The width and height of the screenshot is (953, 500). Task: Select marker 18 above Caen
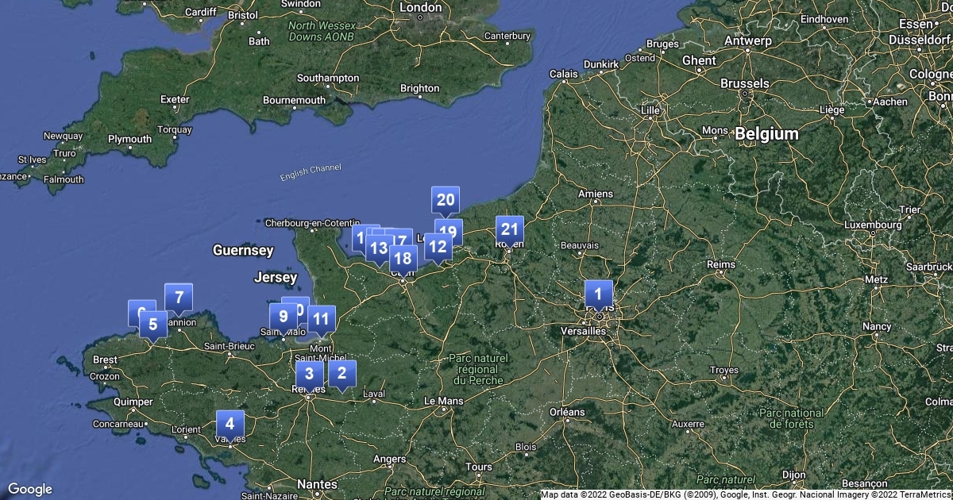tap(403, 259)
